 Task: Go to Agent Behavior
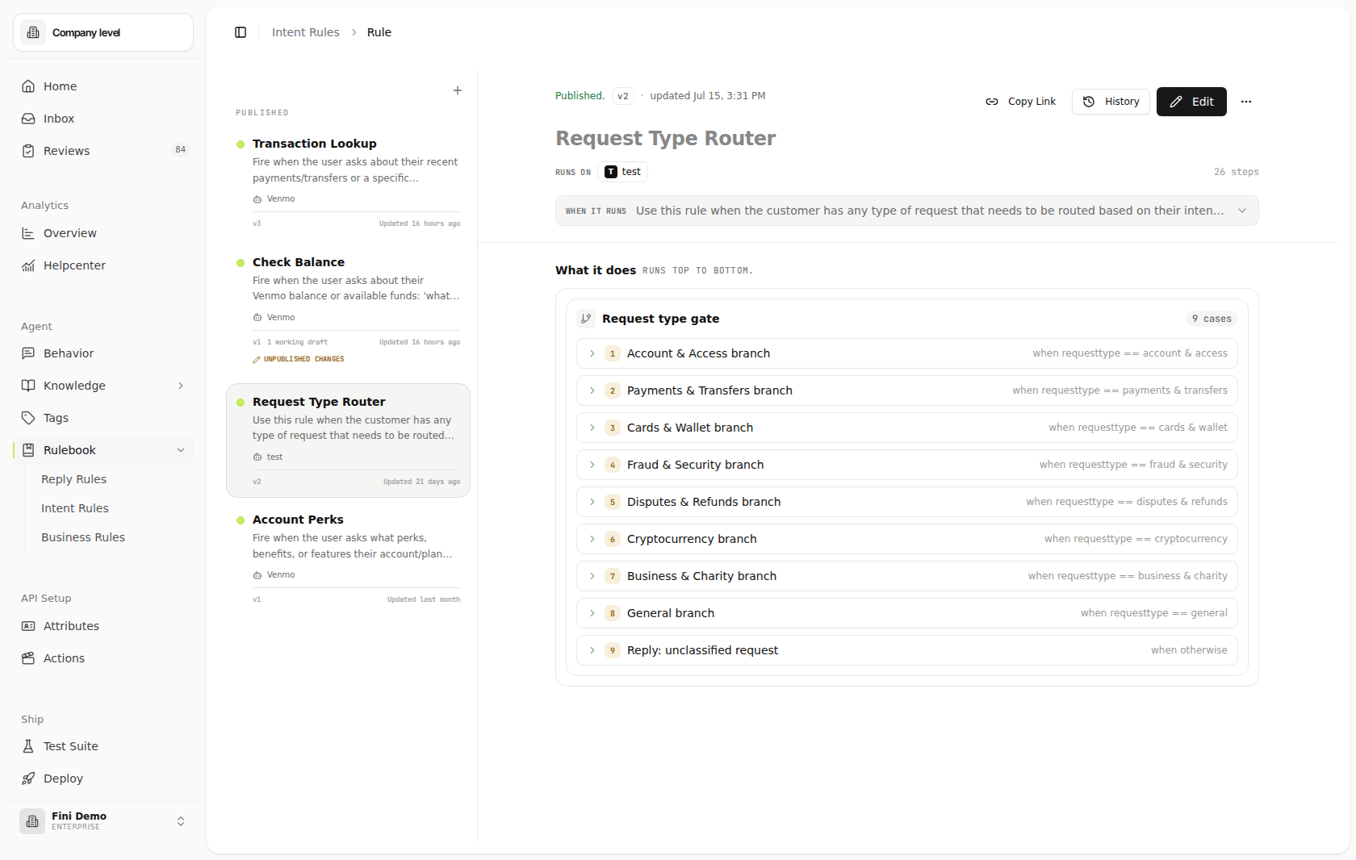tap(103, 353)
